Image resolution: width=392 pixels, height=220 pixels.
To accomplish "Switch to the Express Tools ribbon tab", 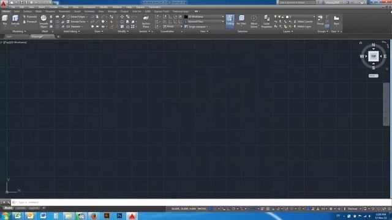I will pos(162,12).
